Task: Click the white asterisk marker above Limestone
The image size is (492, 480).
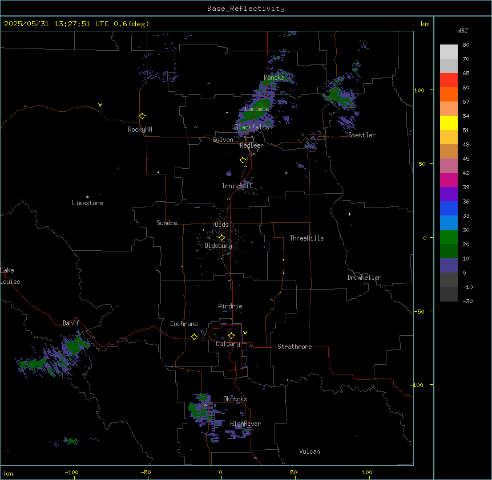Action: (x=87, y=197)
